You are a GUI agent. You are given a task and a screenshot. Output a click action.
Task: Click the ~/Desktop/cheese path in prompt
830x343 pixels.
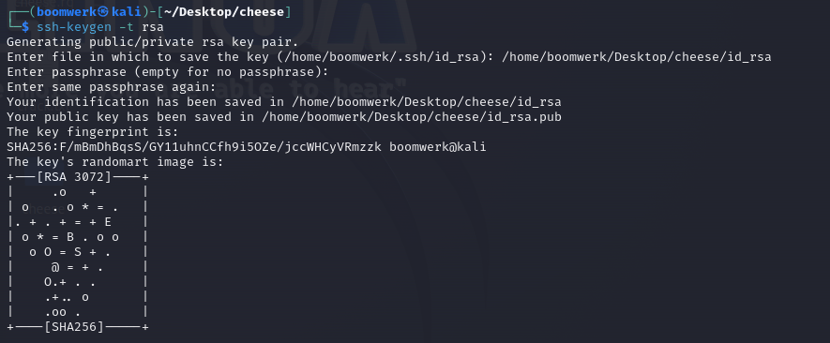pyautogui.click(x=224, y=11)
